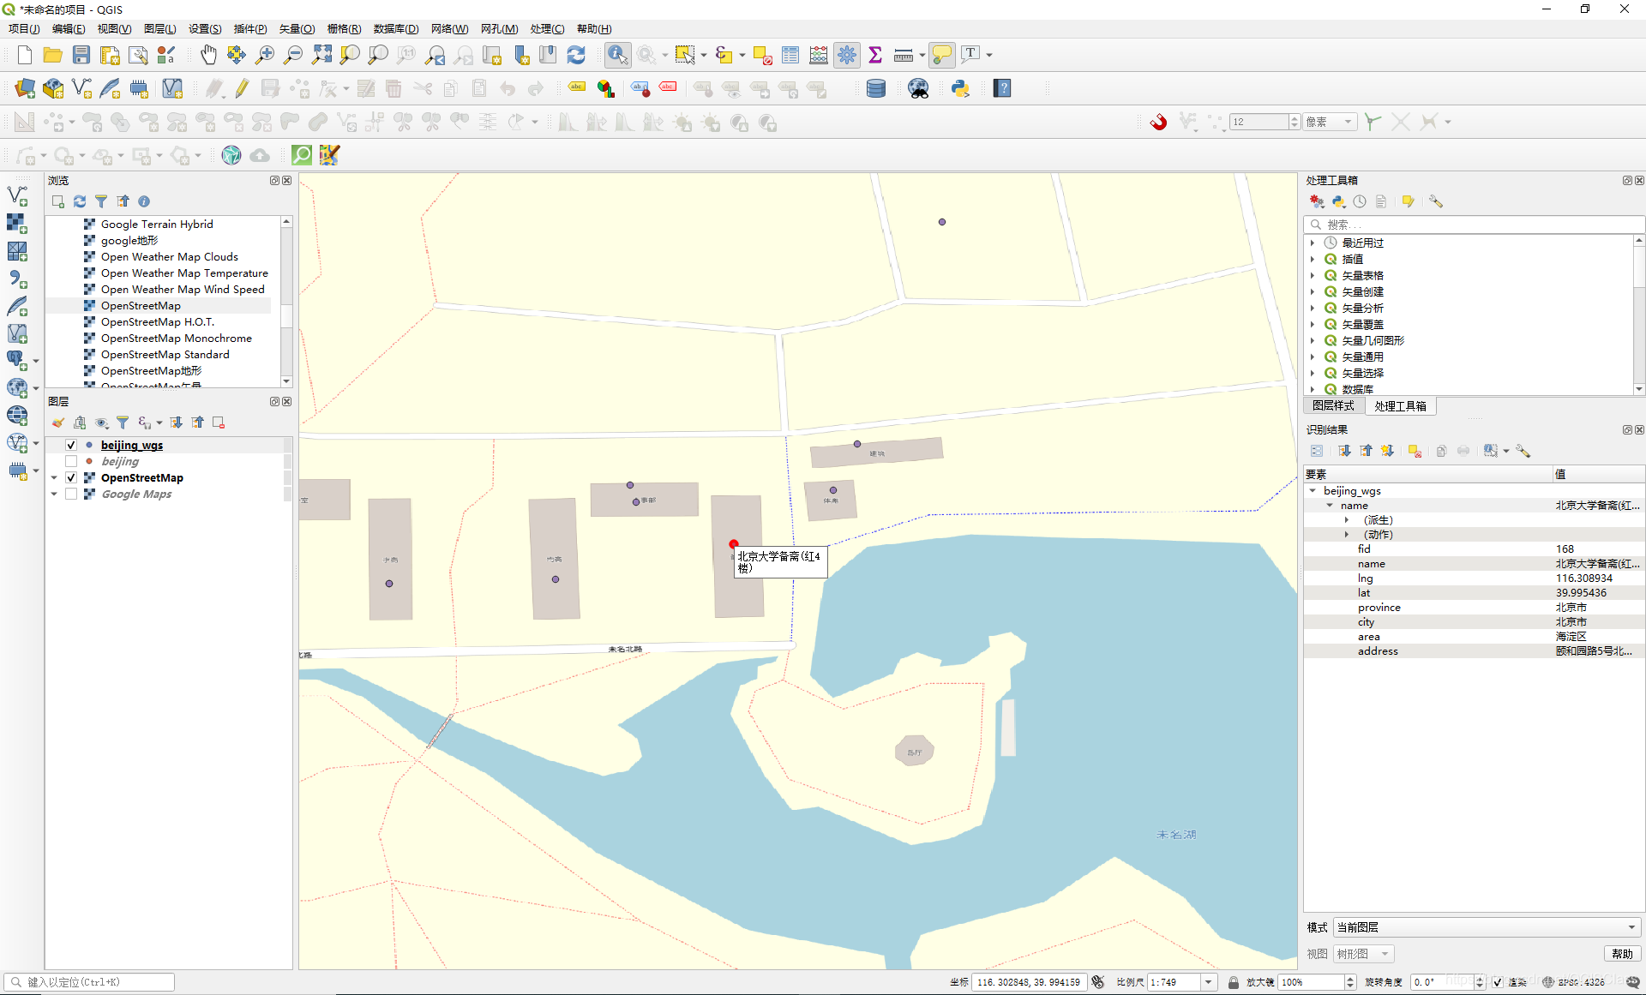
Task: Adjust scale ratio stepper value
Action: click(x=1210, y=981)
